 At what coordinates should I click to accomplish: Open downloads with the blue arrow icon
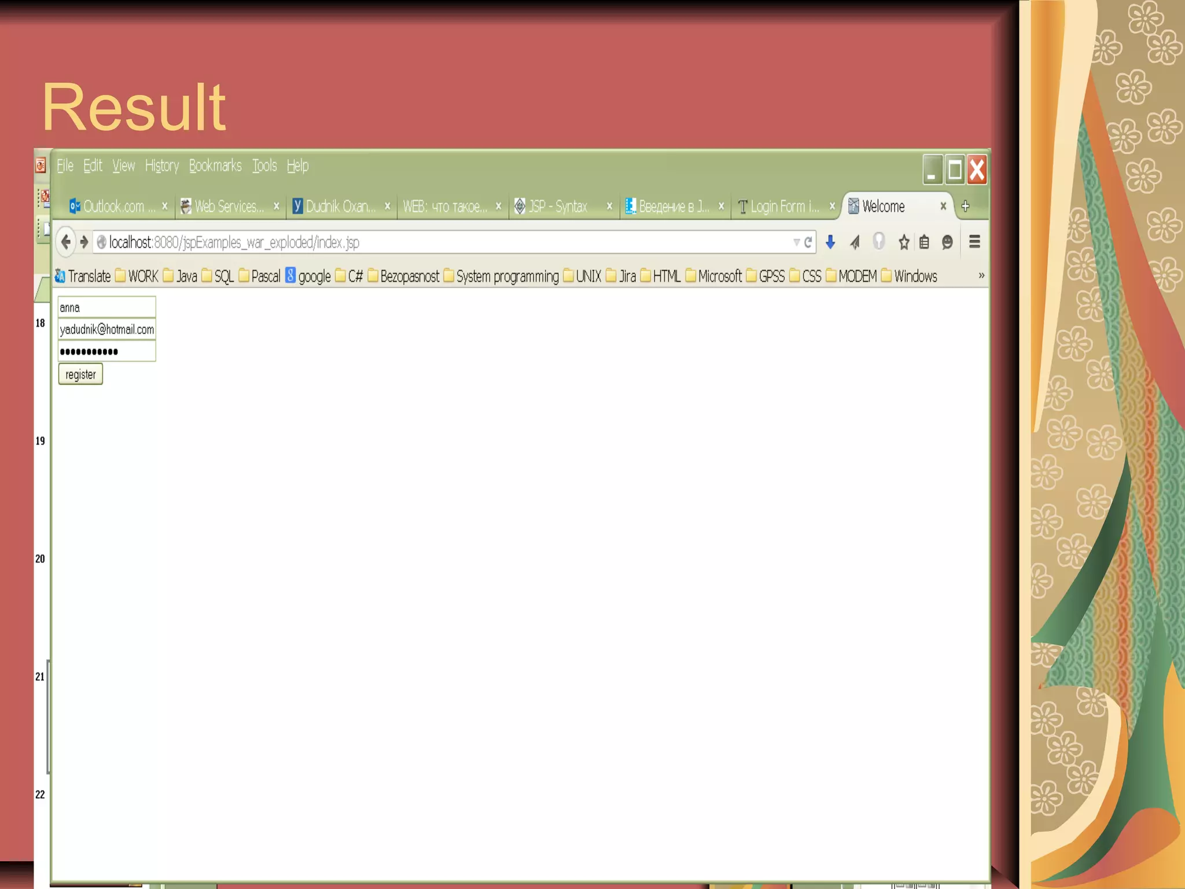(x=830, y=242)
